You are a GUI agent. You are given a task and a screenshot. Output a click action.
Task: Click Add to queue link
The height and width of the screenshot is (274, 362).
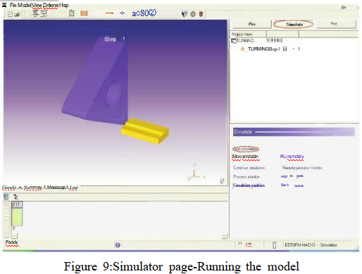(292, 176)
